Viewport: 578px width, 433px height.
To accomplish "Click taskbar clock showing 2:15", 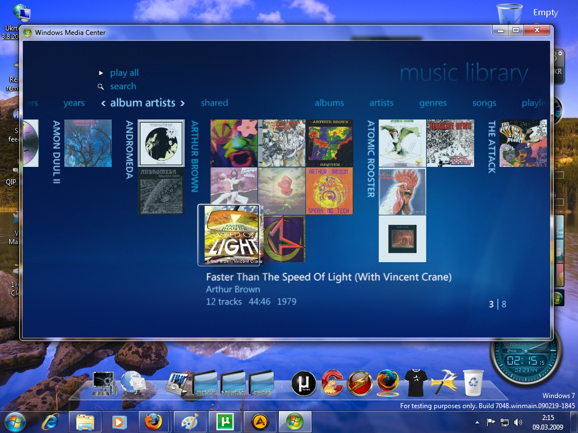I will [x=548, y=422].
